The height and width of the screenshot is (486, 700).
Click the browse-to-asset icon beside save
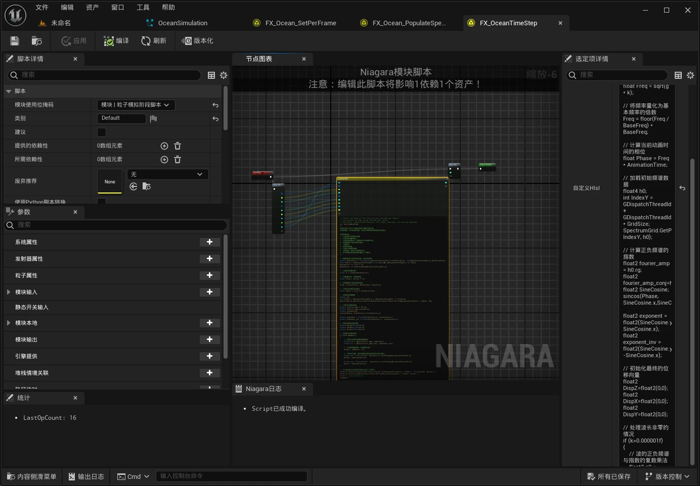point(36,41)
